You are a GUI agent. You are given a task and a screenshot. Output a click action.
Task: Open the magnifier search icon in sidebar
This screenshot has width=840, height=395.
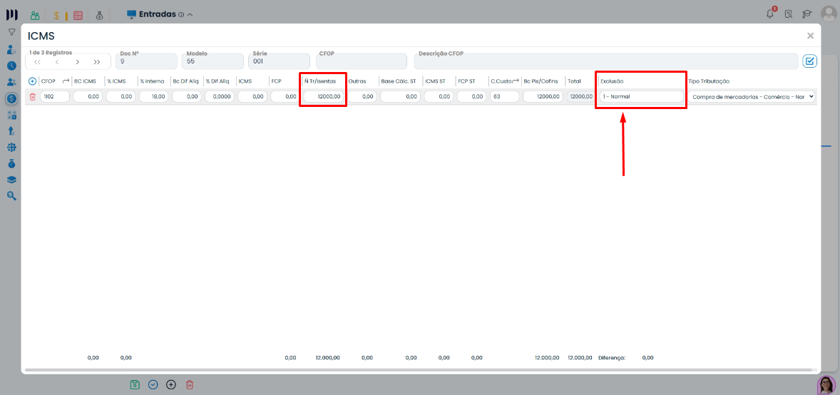point(11,195)
